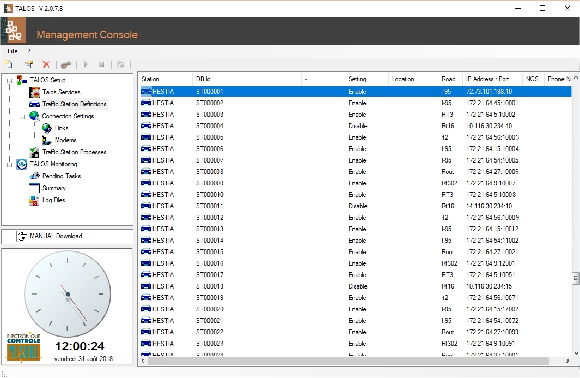Image resolution: width=580 pixels, height=378 pixels.
Task: Click the Summary grid icon
Action: [x=34, y=188]
